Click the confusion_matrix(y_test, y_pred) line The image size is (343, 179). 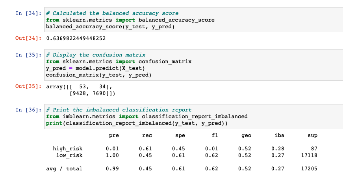99,75
